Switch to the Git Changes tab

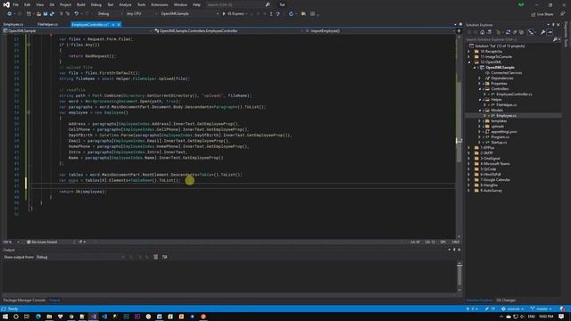(x=506, y=300)
